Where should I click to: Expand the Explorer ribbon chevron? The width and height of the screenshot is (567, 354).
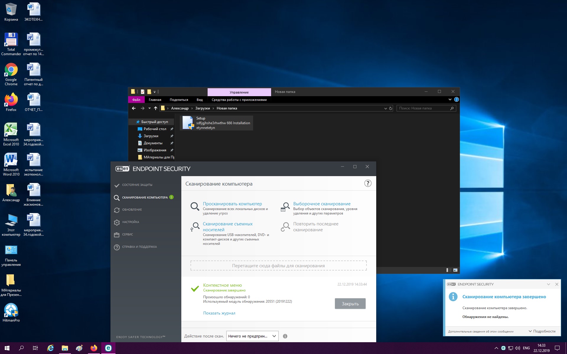tap(450, 100)
